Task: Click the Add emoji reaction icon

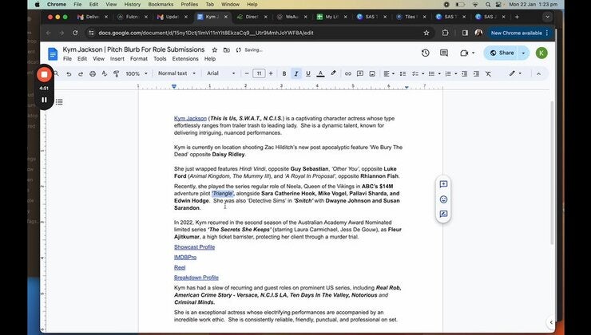Action: click(x=443, y=199)
